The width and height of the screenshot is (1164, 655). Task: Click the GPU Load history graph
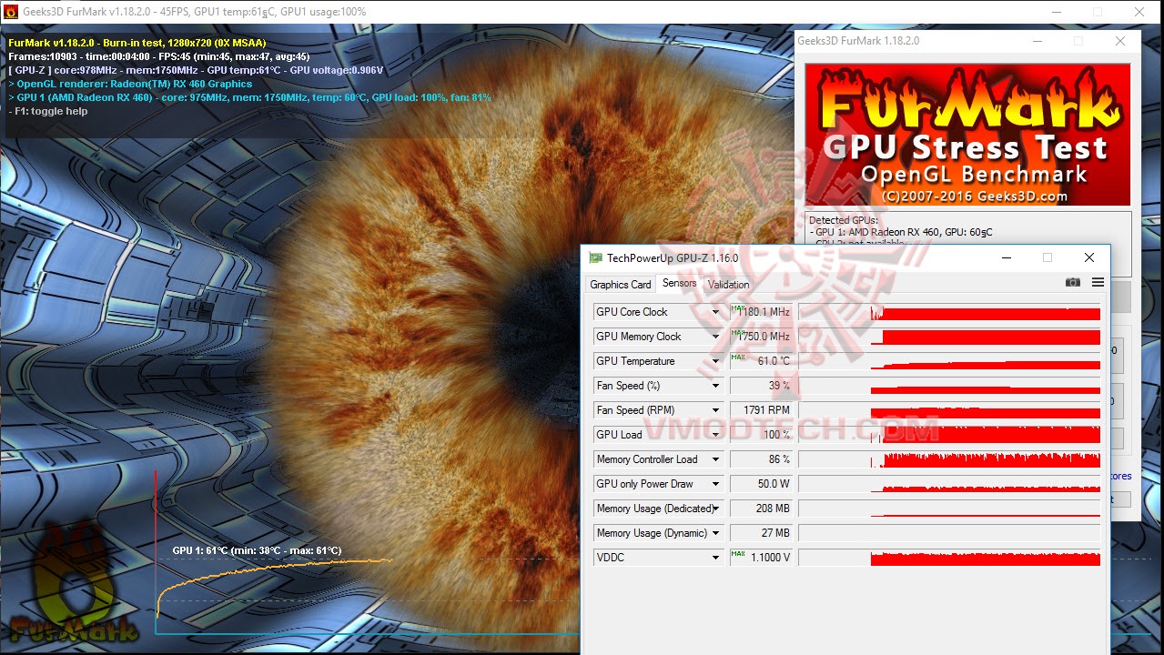[x=949, y=435]
